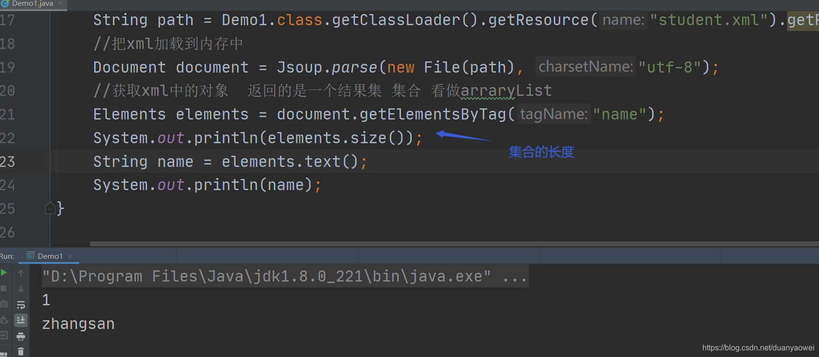The width and height of the screenshot is (819, 357).
Task: Close the Demo1.java editor tab
Action: [61, 3]
